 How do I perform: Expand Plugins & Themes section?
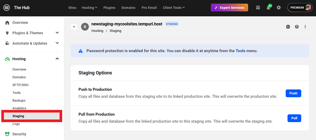click(57, 33)
